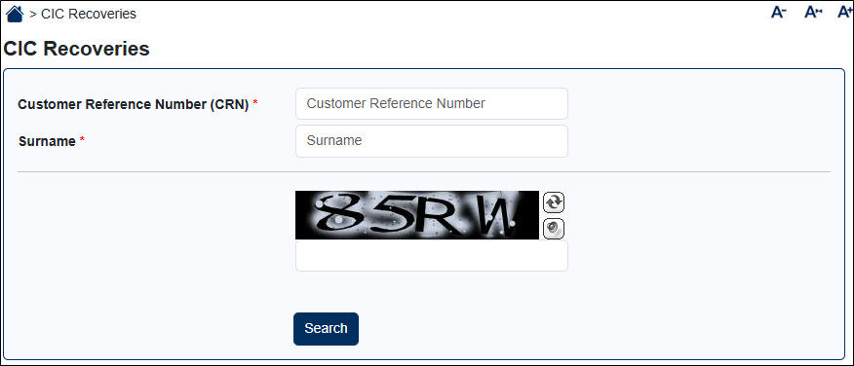Screen dimensions: 854x366
Task: Play the audio captcha speaker icon
Action: [554, 228]
